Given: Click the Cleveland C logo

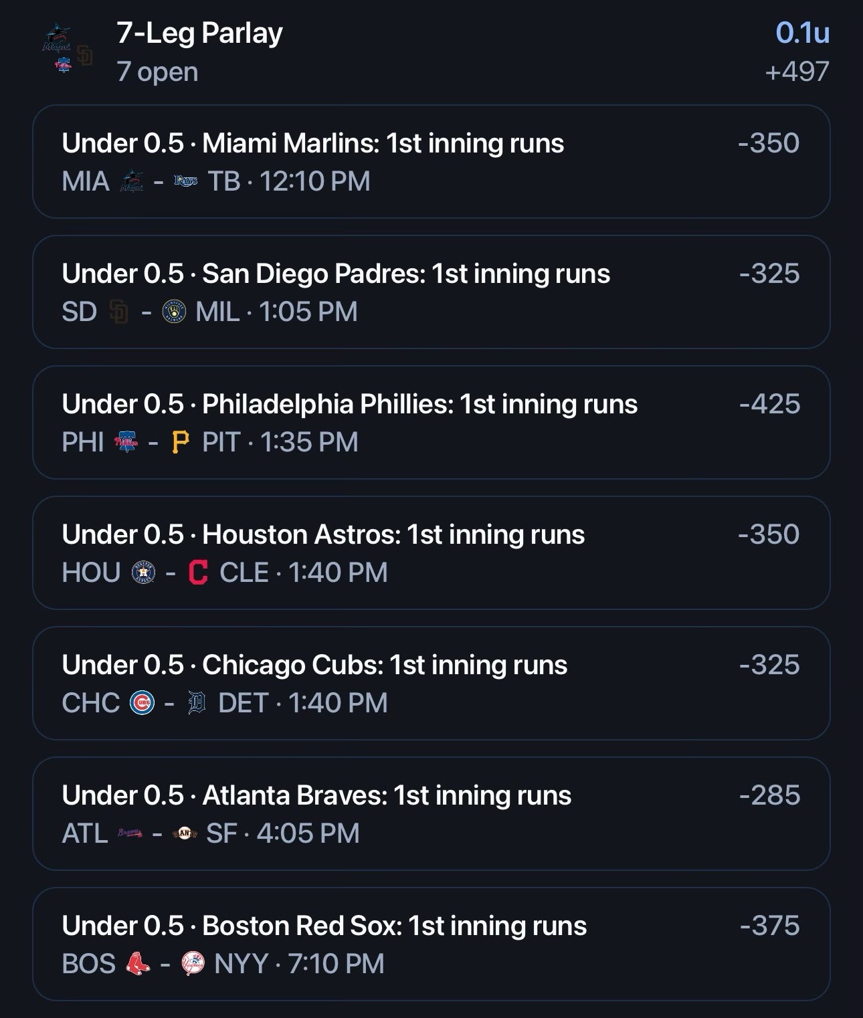Looking at the screenshot, I should pyautogui.click(x=198, y=573).
